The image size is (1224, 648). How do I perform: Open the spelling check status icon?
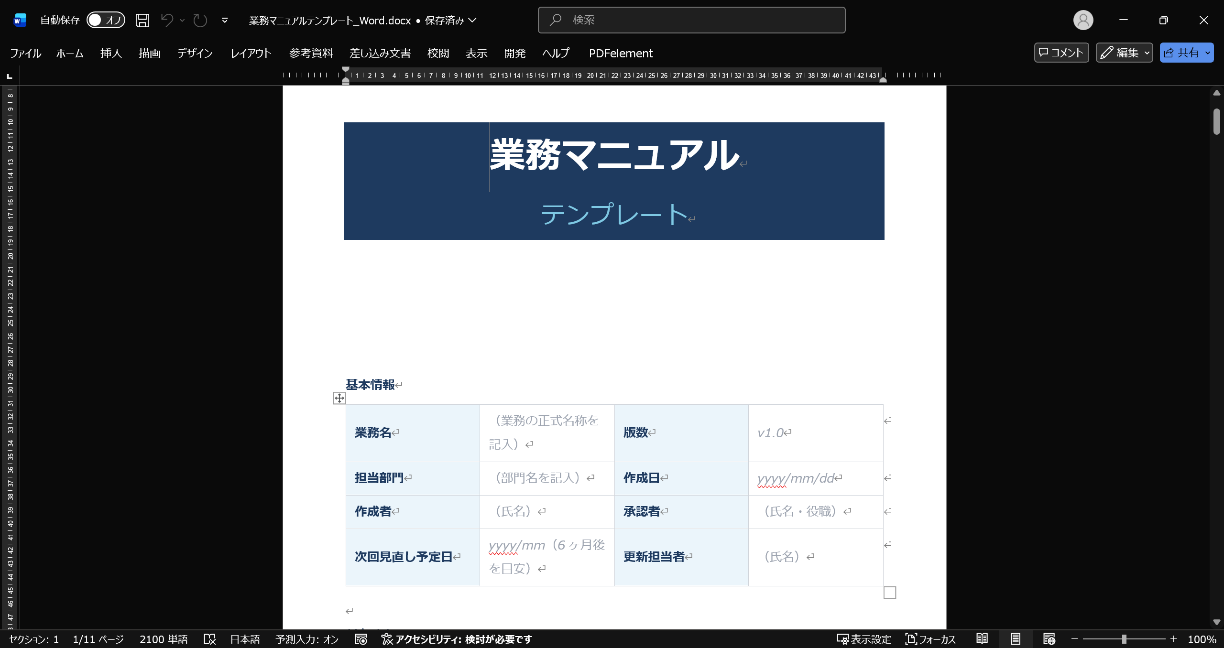click(x=209, y=639)
